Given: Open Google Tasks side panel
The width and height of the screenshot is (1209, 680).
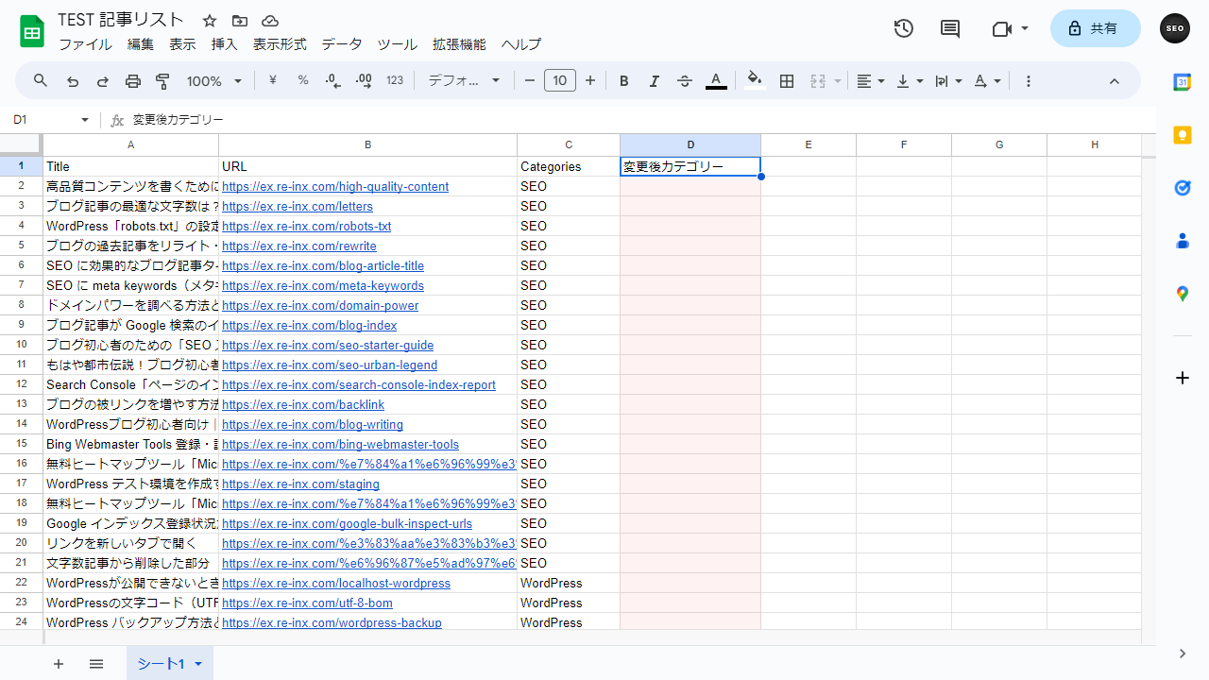Looking at the screenshot, I should pyautogui.click(x=1182, y=188).
